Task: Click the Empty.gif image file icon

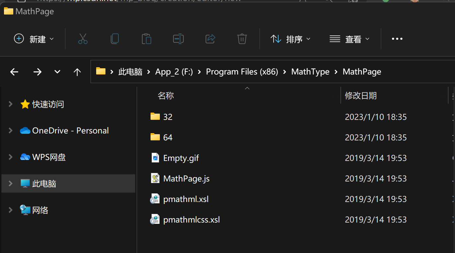Action: pos(155,158)
